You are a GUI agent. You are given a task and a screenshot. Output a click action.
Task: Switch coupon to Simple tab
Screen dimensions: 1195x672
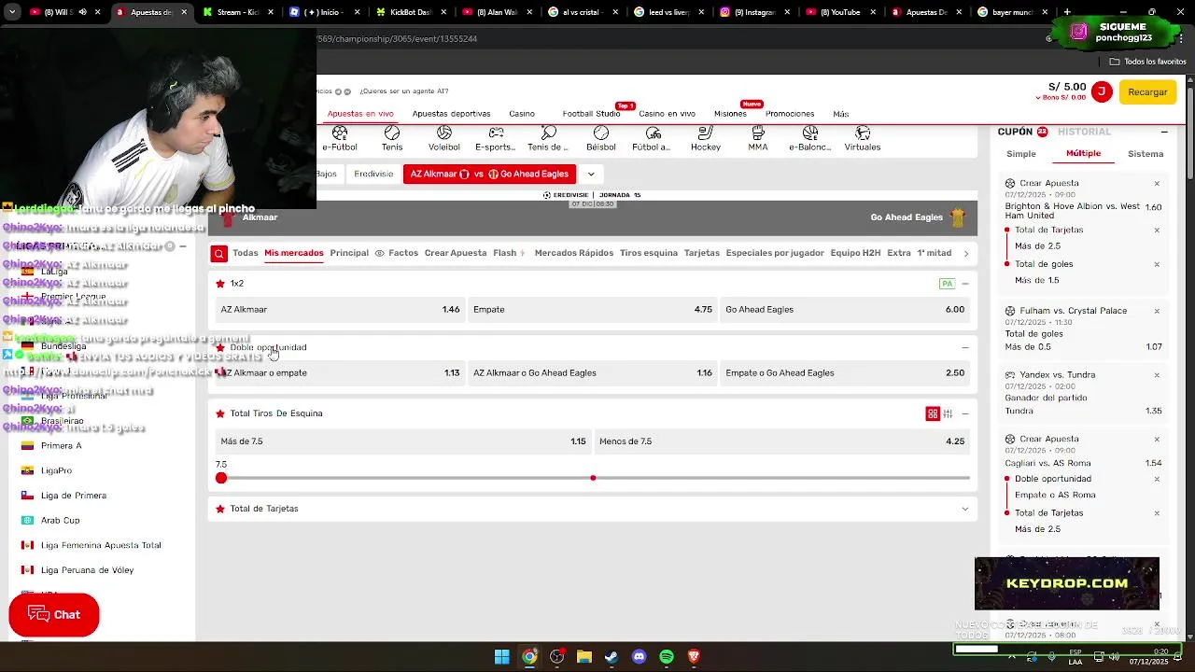click(x=1021, y=154)
